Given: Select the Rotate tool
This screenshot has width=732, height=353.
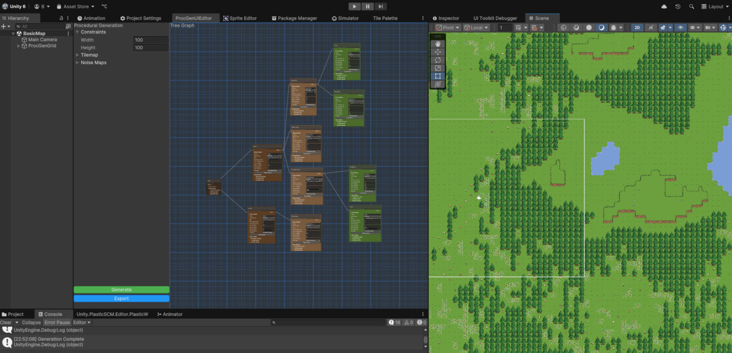Looking at the screenshot, I should (x=437, y=60).
